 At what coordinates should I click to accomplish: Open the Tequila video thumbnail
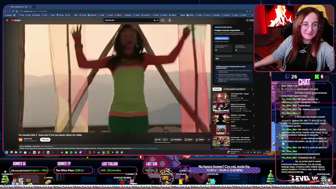click(x=221, y=130)
